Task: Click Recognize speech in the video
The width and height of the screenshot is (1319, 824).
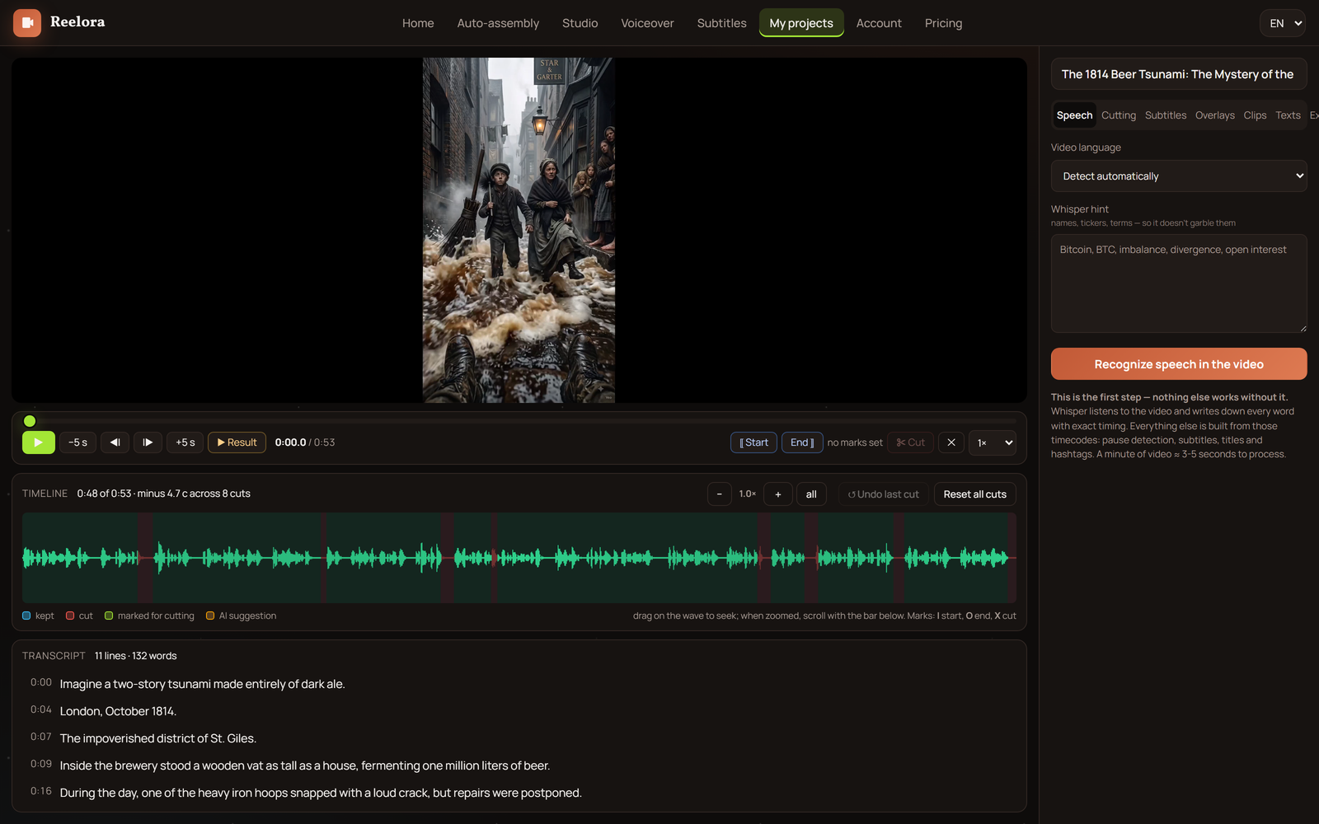Action: 1179,364
